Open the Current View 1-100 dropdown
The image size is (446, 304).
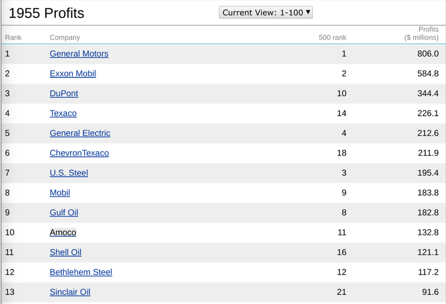click(x=265, y=13)
